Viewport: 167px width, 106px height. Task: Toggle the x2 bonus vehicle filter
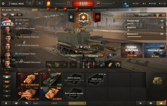coord(7,82)
